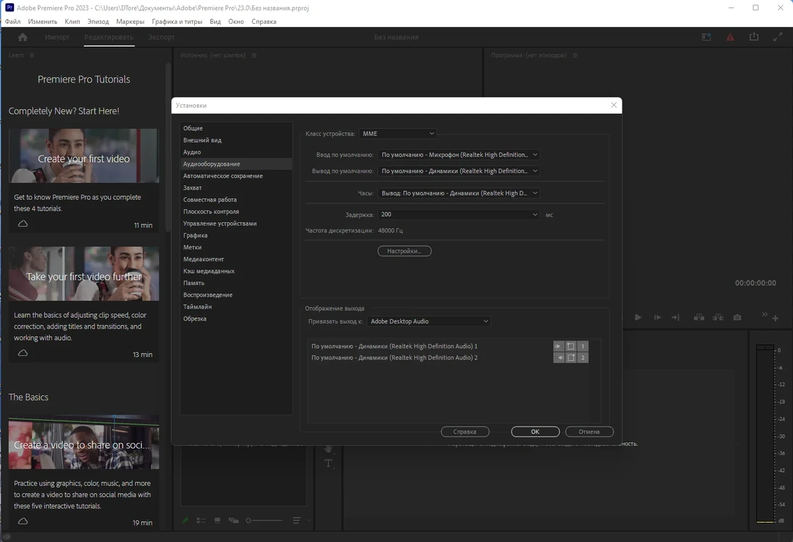Toggle full-screen video arrows icon
This screenshot has height=542, width=793.
point(778,37)
